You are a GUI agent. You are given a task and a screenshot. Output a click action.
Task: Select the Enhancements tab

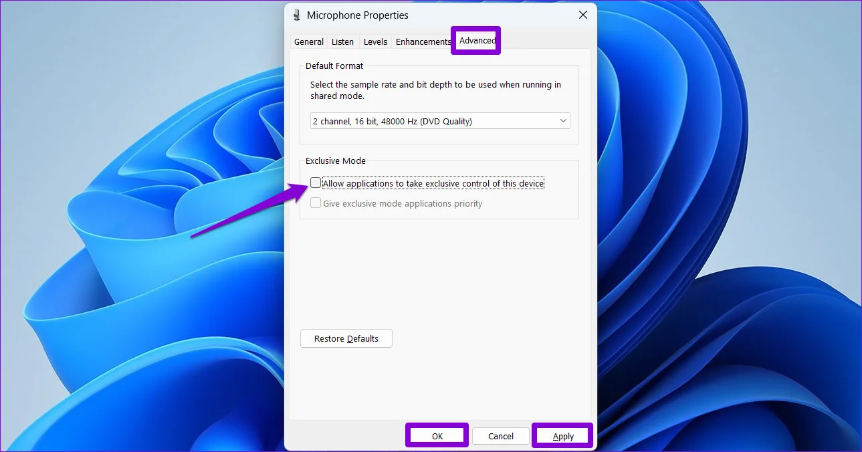(423, 41)
